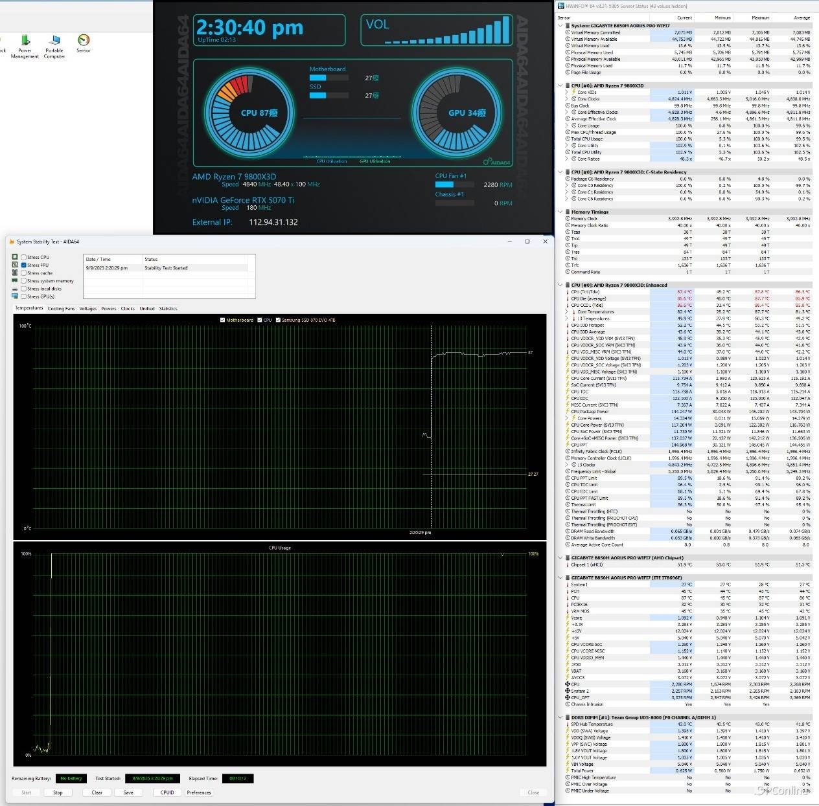Click the Stress GPU(s) monitor icon
The image size is (819, 806).
click(x=15, y=297)
